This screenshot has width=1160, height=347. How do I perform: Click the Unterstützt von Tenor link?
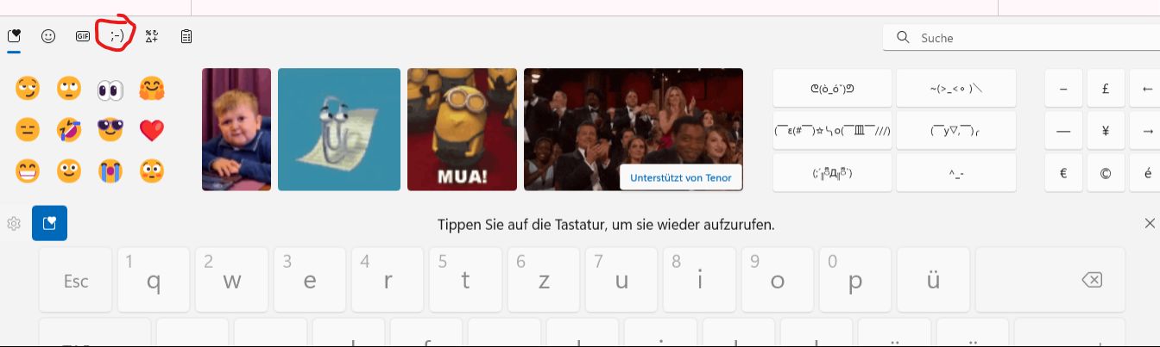pos(680,177)
